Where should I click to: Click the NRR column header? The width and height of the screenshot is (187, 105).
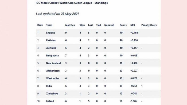tap(133, 25)
